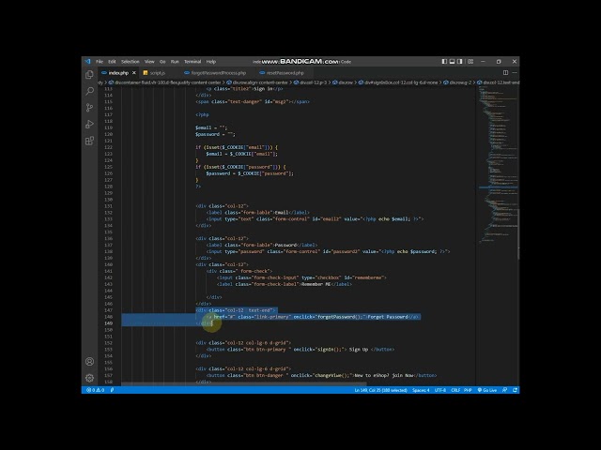Click breadcrumb div.row.align-content-center

click(x=256, y=82)
